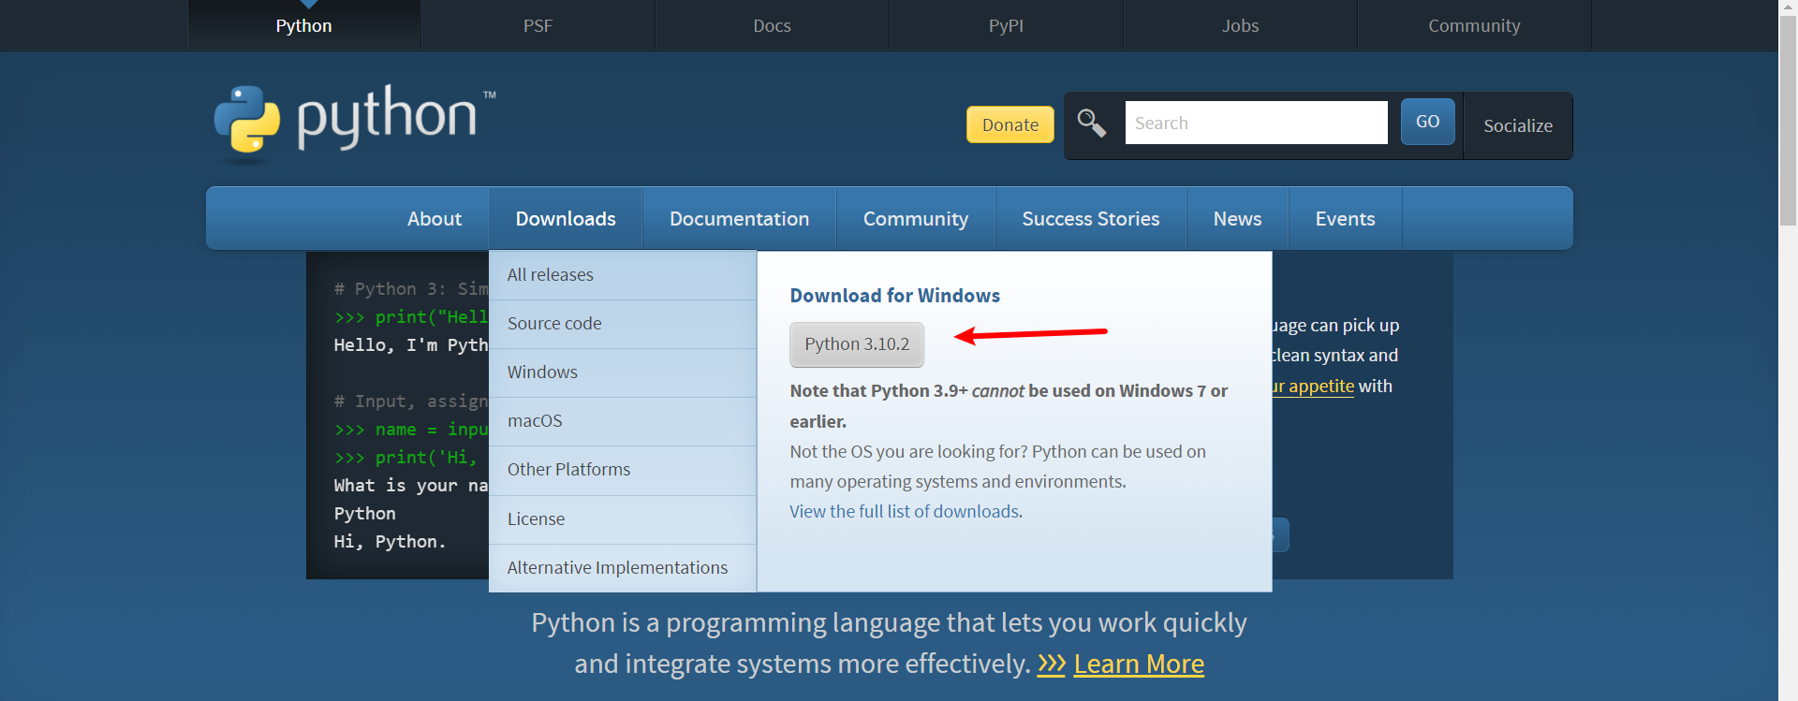Switch to the PyPI top tab
Viewport: 1798px width, 701px height.
[1006, 25]
